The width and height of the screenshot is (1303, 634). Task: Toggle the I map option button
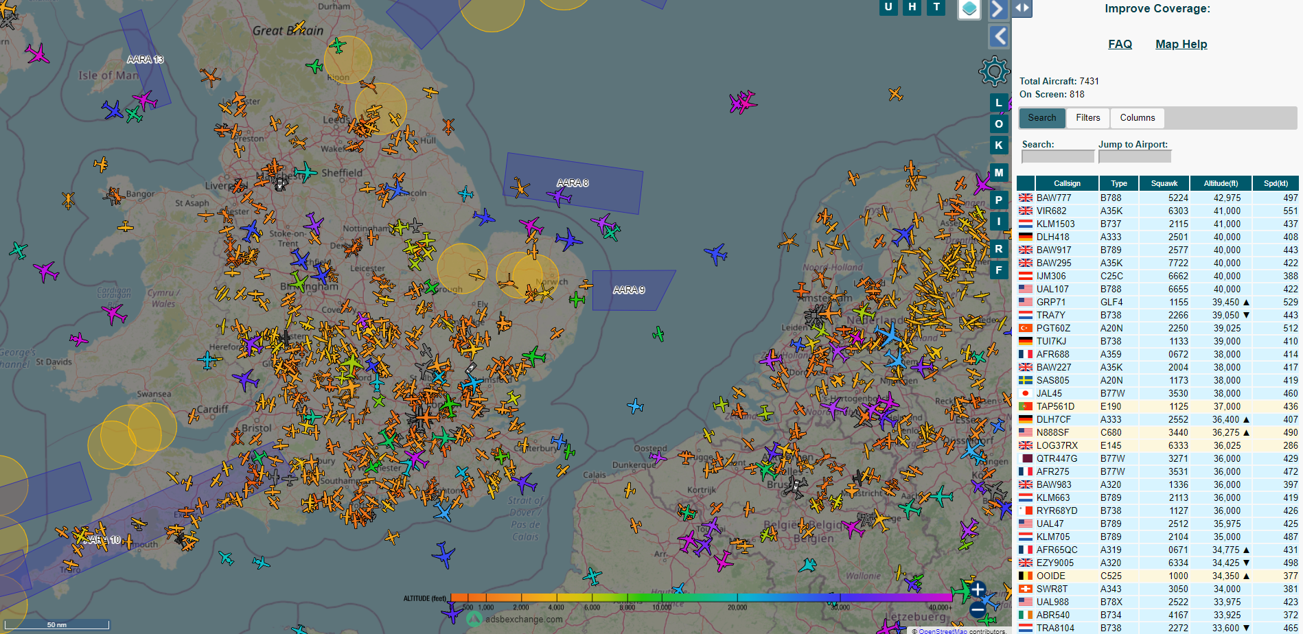[x=999, y=221]
